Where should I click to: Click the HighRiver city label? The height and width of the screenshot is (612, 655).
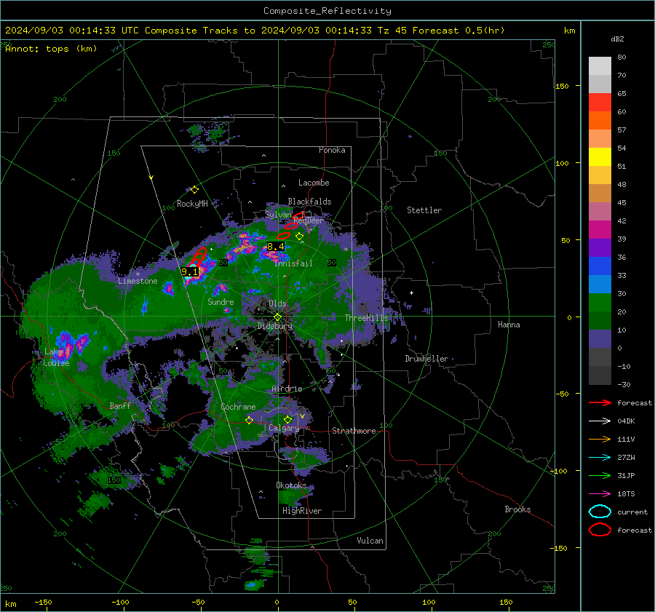click(302, 511)
